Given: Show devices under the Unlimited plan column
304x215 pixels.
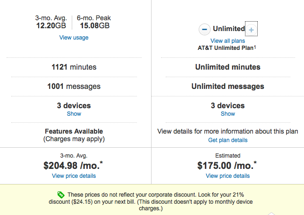Looking at the screenshot, I should 228,114.
